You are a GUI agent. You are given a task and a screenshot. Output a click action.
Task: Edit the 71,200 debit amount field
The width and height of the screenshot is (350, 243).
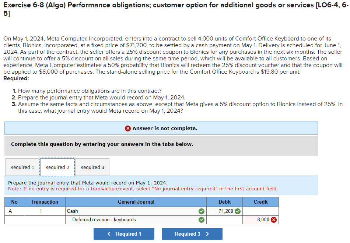pyautogui.click(x=223, y=211)
